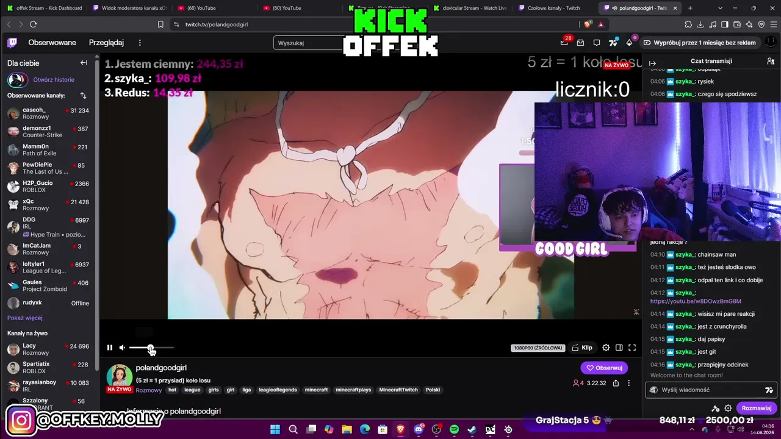This screenshot has width=781, height=439.
Task: Switch to the offek Stream Kick Dashboard tab
Action: (x=45, y=8)
